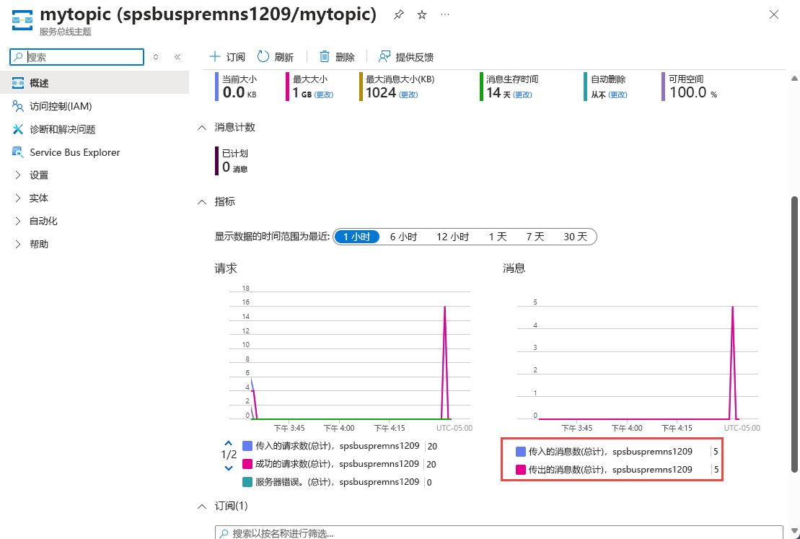Go to previous legend page up arrow
Screen dimensions: 800x539
tap(229, 443)
